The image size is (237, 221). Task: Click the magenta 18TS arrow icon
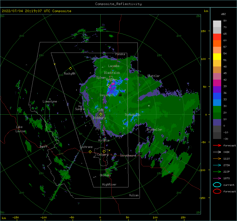217,178
